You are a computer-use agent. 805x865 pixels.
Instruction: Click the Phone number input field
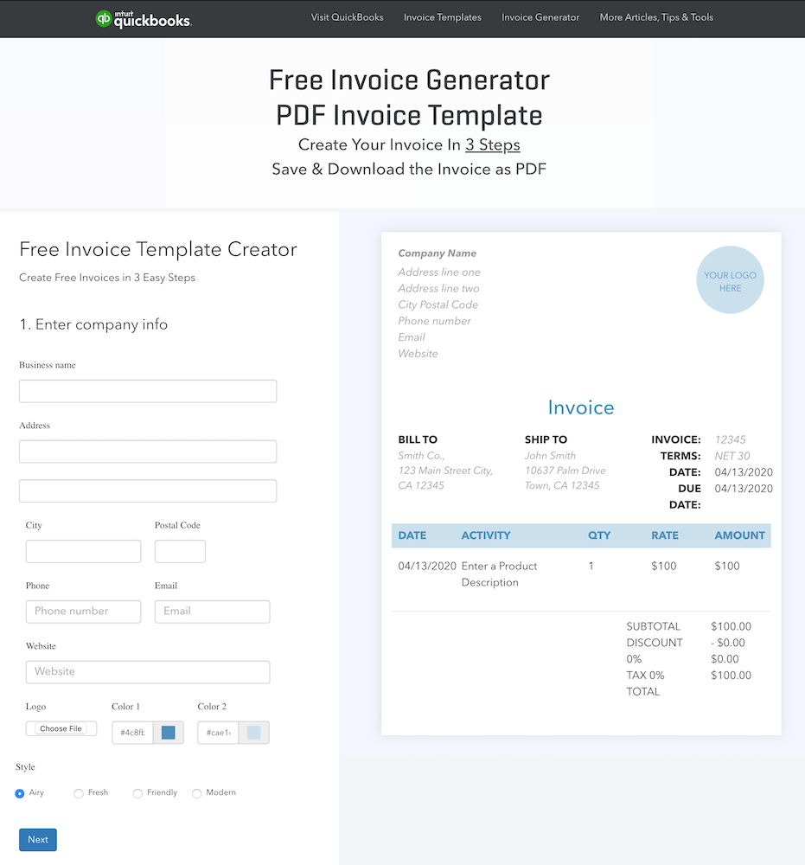click(x=83, y=612)
